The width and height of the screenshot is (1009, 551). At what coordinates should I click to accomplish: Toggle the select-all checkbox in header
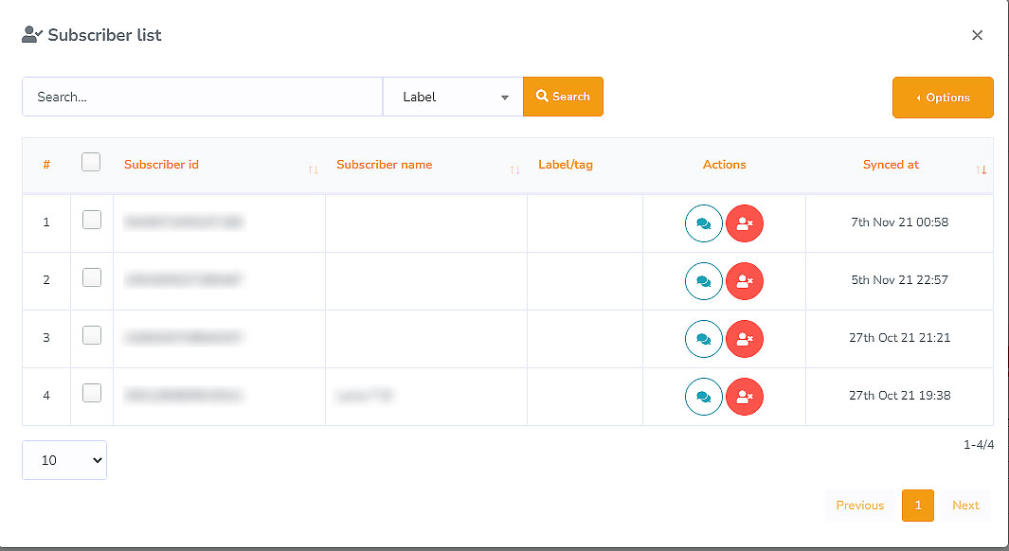pyautogui.click(x=91, y=162)
